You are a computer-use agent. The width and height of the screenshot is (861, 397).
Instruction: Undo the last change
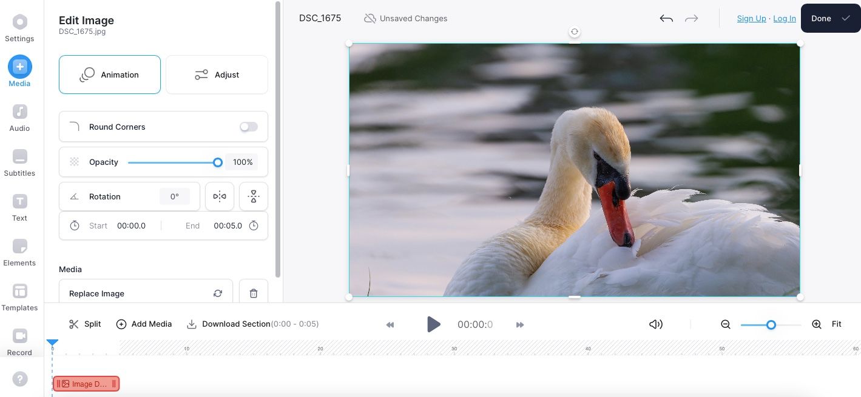coord(666,18)
